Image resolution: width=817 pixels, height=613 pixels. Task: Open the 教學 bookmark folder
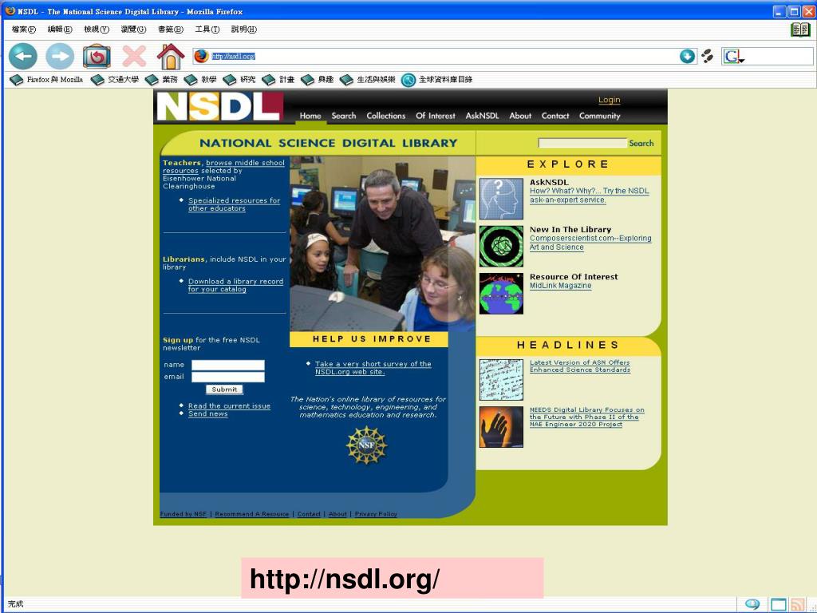[x=200, y=80]
